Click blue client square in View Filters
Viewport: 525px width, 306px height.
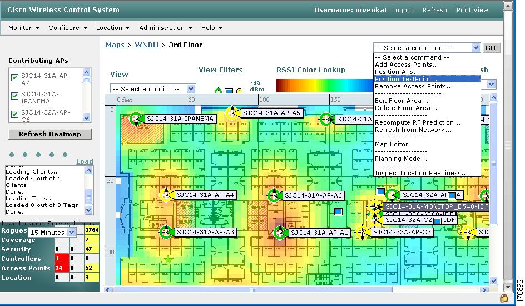(229, 91)
